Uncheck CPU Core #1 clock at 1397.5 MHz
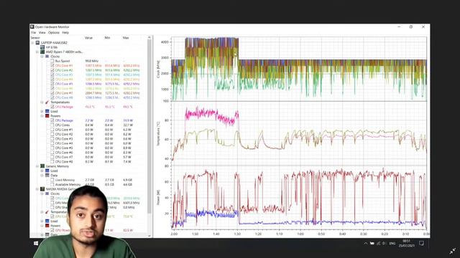 click(x=52, y=65)
